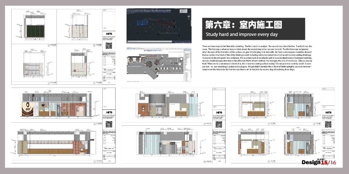Click the QR code on the bottom-middle sheet
Screen dimensions: 349x174
tap(219, 125)
